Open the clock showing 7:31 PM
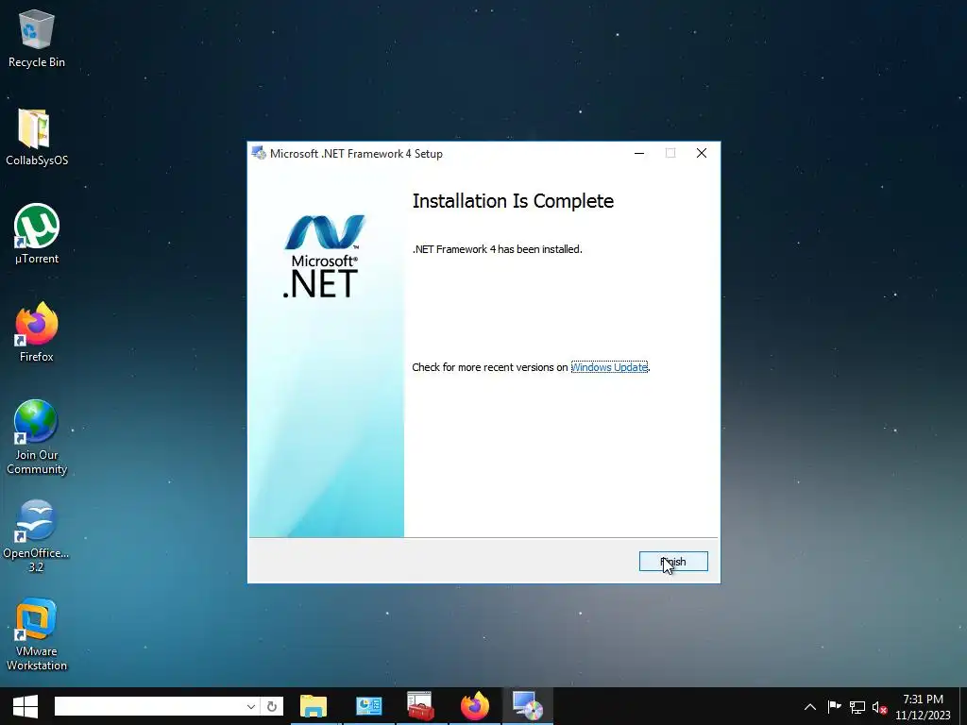 point(924,707)
